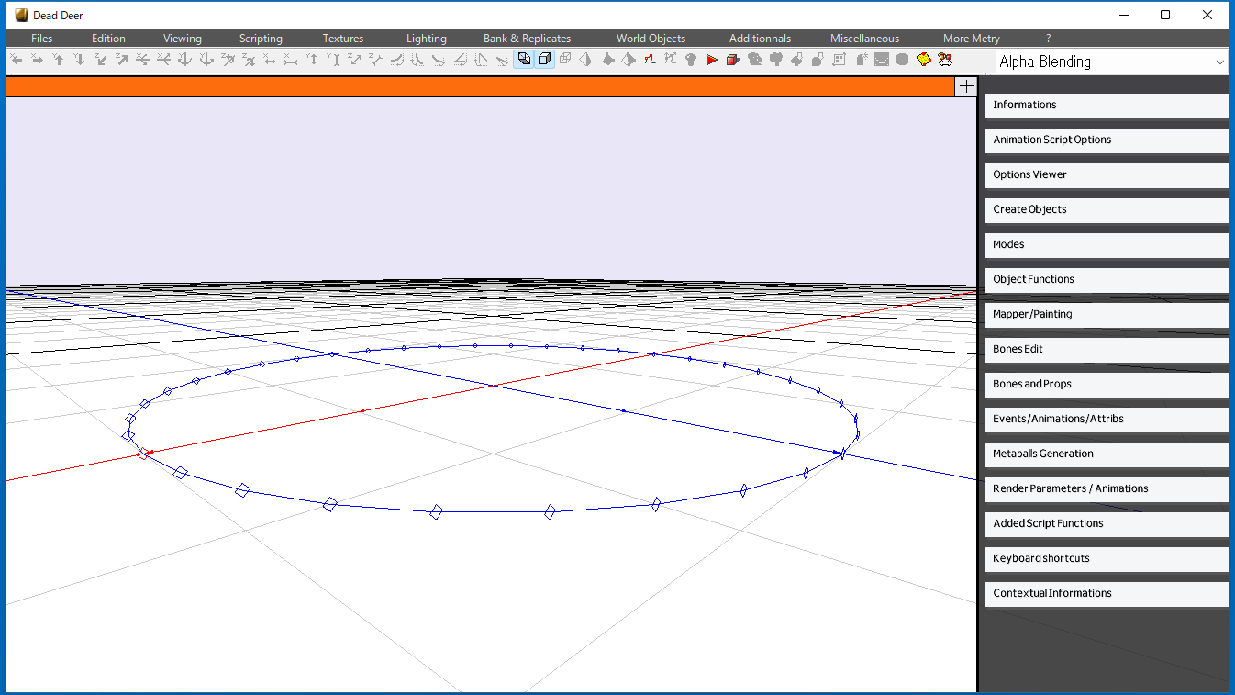
Task: Click the Dead Deer app title icon
Action: pos(22,15)
